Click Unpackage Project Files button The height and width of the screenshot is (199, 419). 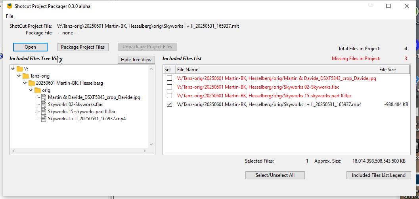[147, 47]
